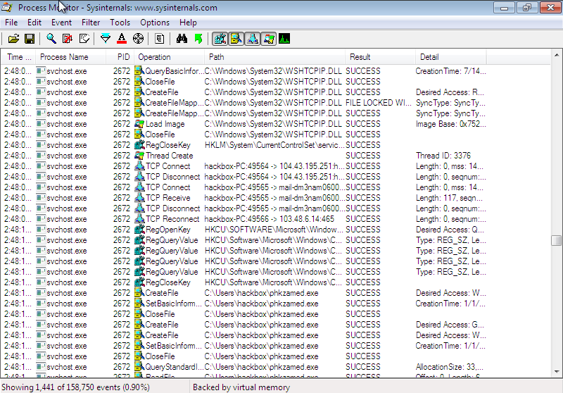Click the green Jump To Object icon
This screenshot has width=563, height=393.
click(x=198, y=39)
